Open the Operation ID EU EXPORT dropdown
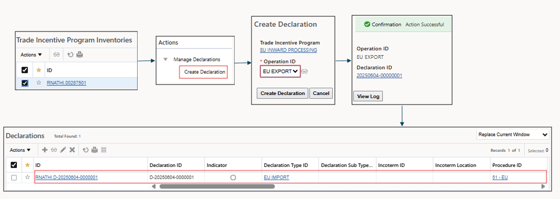This screenshot has height=199, width=560. pos(281,71)
